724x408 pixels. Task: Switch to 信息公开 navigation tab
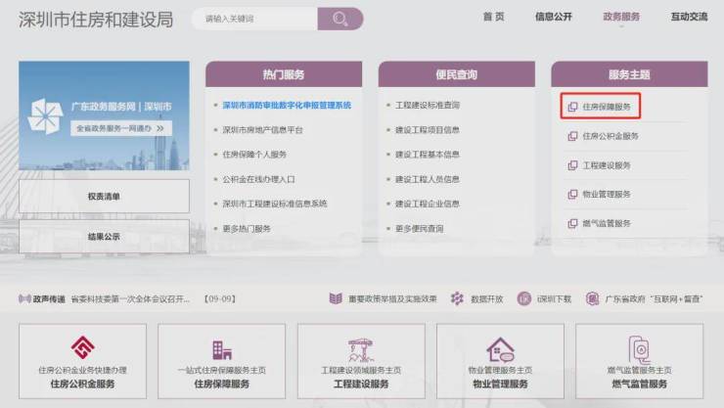click(554, 17)
